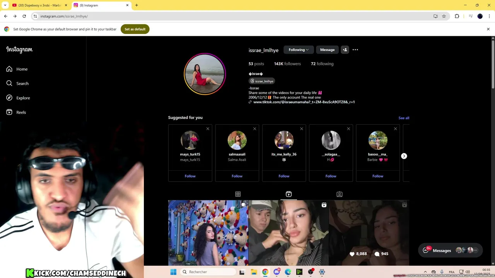495x278 pixels.
Task: Reload the page
Action: pyautogui.click(x=24, y=16)
